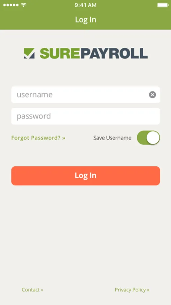Image resolution: width=171 pixels, height=305 pixels.
Task: Tap the Wi-Fi icon in the status bar
Action: (24, 5)
